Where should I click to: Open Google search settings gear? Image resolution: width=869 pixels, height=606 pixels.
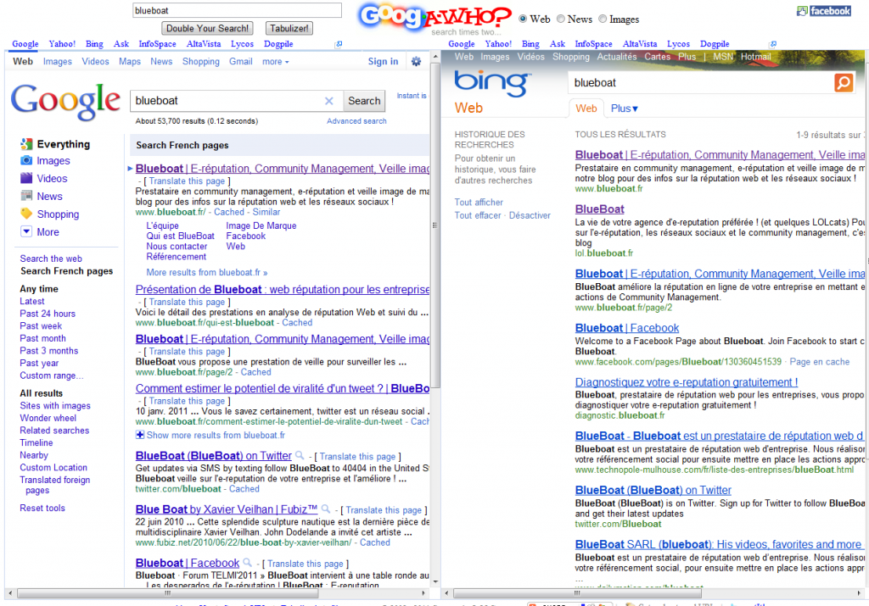click(x=415, y=61)
